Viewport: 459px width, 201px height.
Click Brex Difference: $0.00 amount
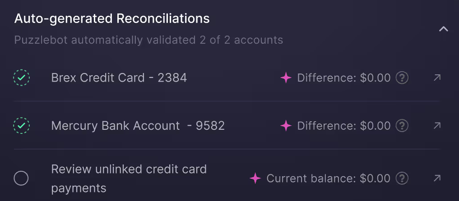[x=344, y=78]
